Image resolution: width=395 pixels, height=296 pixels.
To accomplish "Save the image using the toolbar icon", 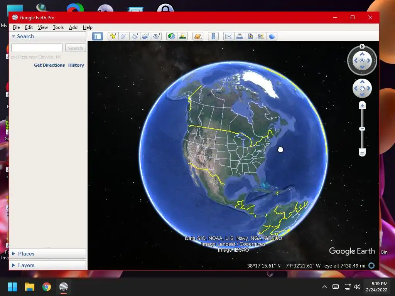I will 250,36.
